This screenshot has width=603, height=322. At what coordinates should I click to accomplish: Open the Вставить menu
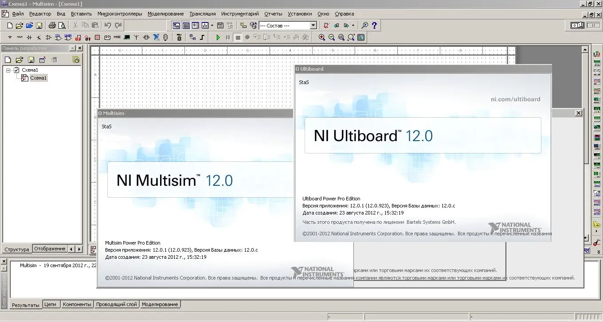coord(82,14)
